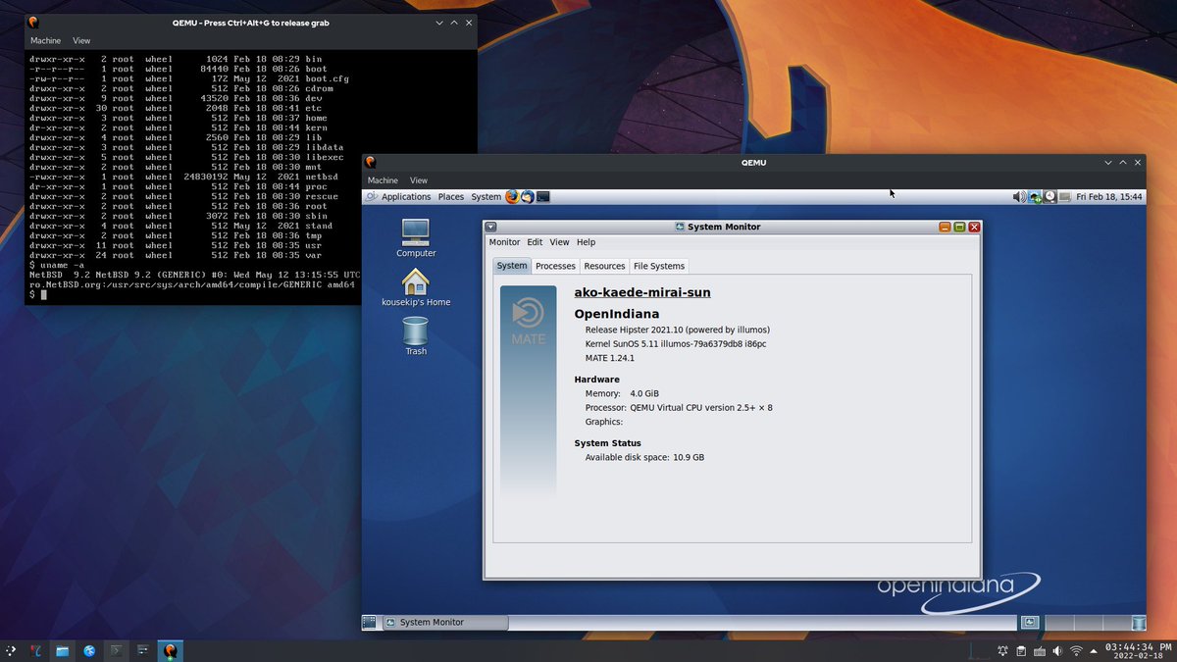Open the web browser icon in host taskbar

(89, 650)
